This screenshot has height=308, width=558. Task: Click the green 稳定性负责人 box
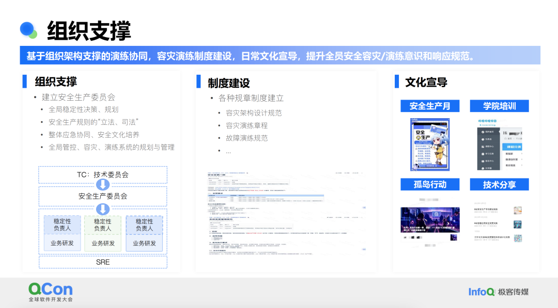click(102, 225)
